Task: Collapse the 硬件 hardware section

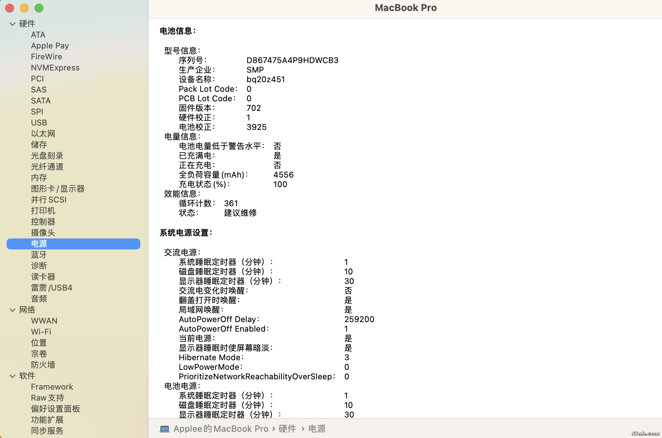Action: pyautogui.click(x=12, y=24)
